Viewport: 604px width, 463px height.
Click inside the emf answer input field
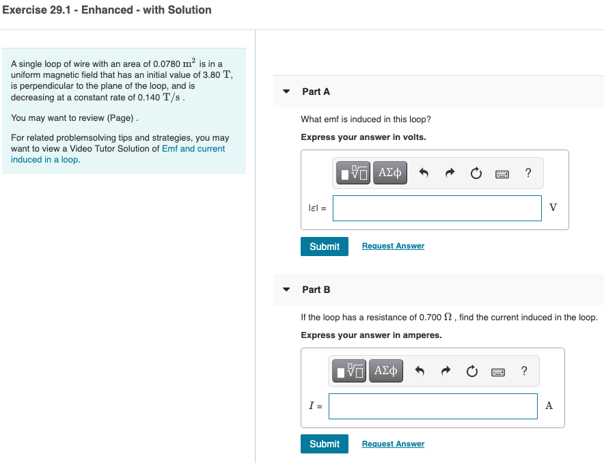click(437, 208)
